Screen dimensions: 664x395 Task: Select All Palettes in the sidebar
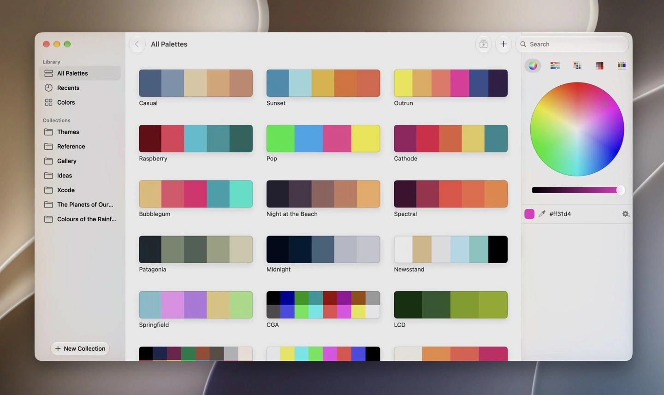point(80,73)
